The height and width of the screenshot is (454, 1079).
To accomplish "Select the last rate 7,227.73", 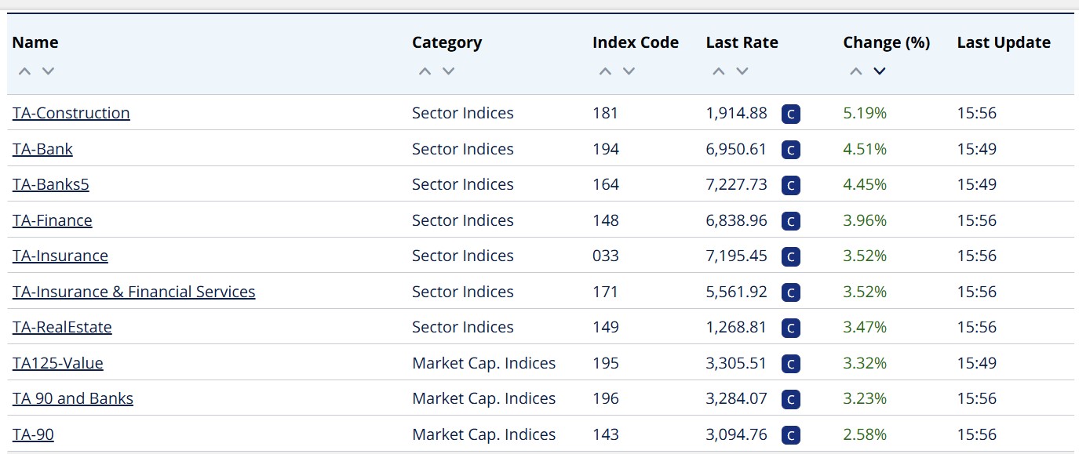I will (x=737, y=184).
